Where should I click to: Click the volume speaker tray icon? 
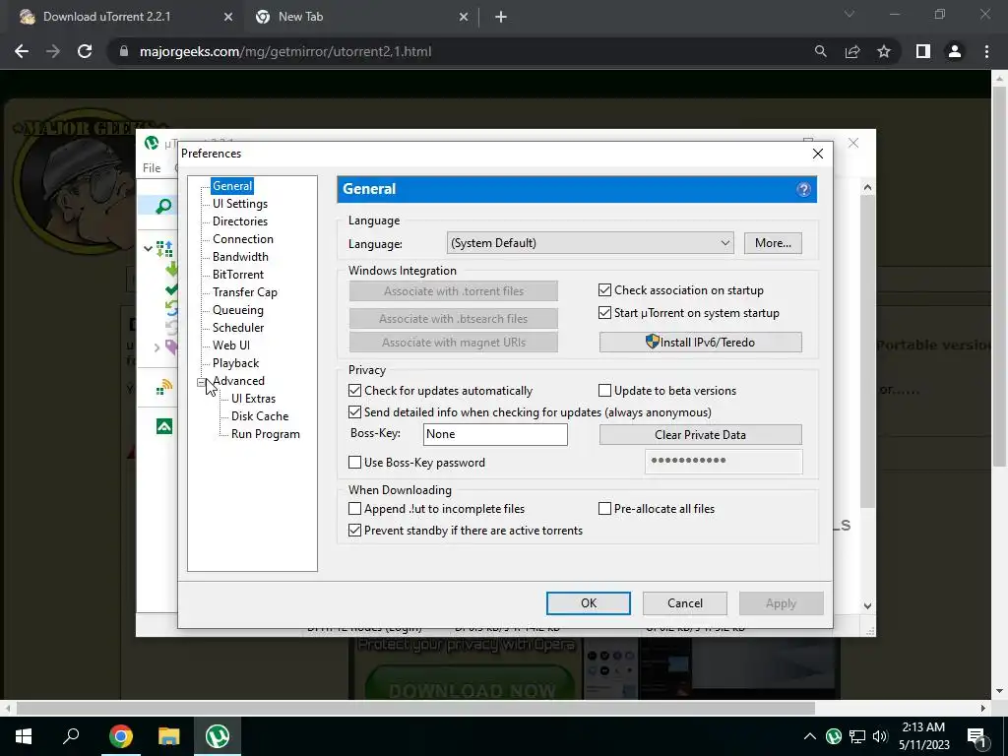(x=880, y=736)
